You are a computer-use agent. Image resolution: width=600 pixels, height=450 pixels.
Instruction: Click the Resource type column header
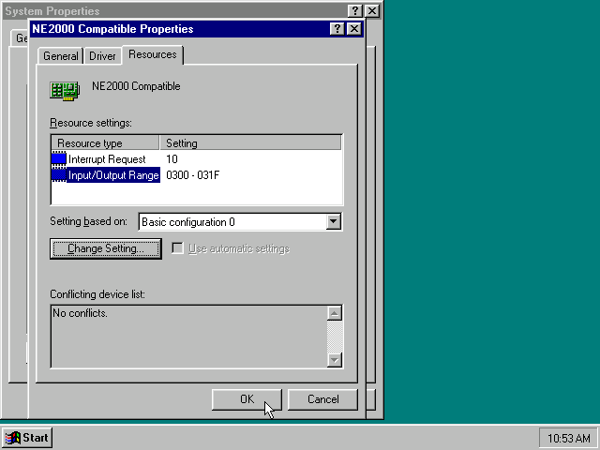pos(105,142)
